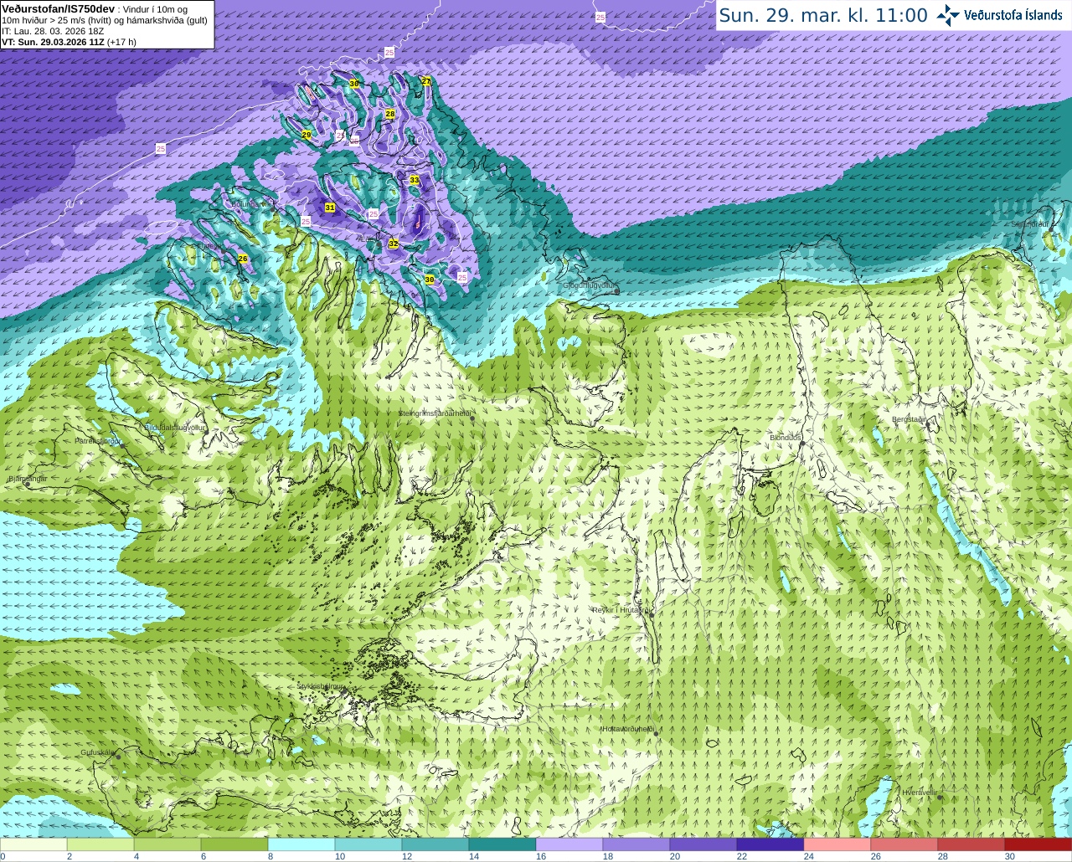
Task: Click the Reykir í Hrútafirði station label
Action: coord(620,610)
